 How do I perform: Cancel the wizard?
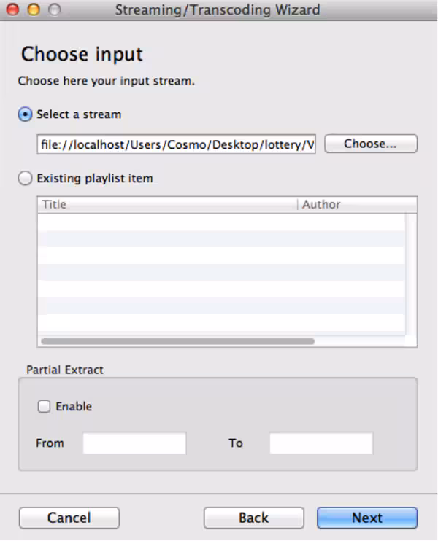coord(69,518)
